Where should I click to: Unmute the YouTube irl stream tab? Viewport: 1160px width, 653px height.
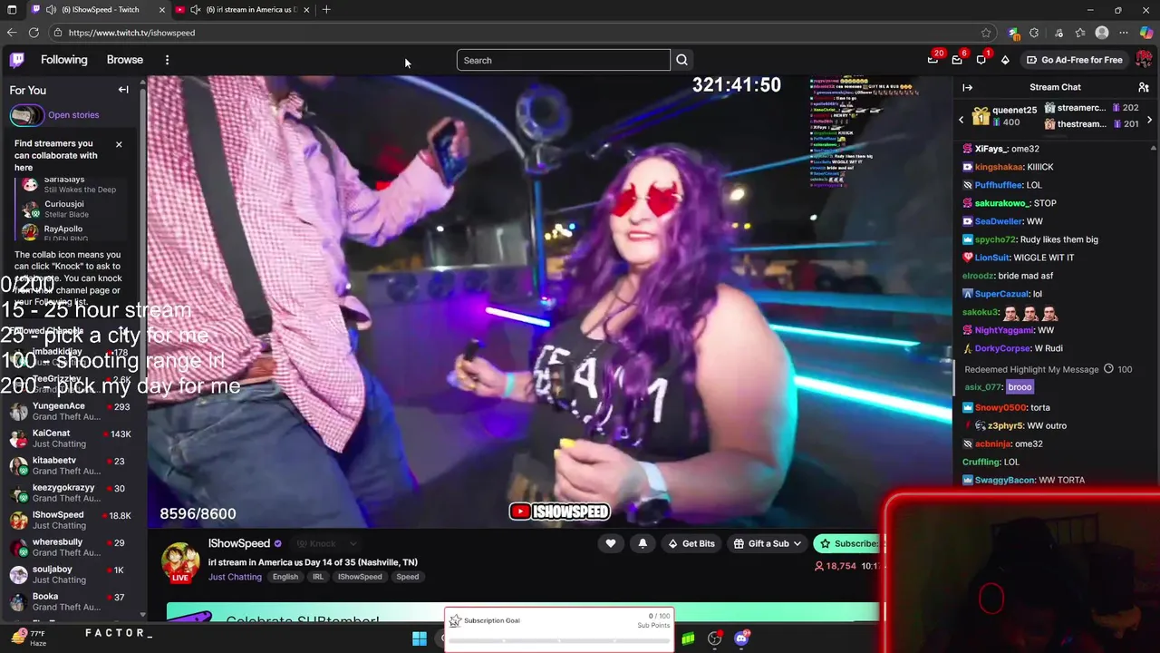tap(195, 10)
